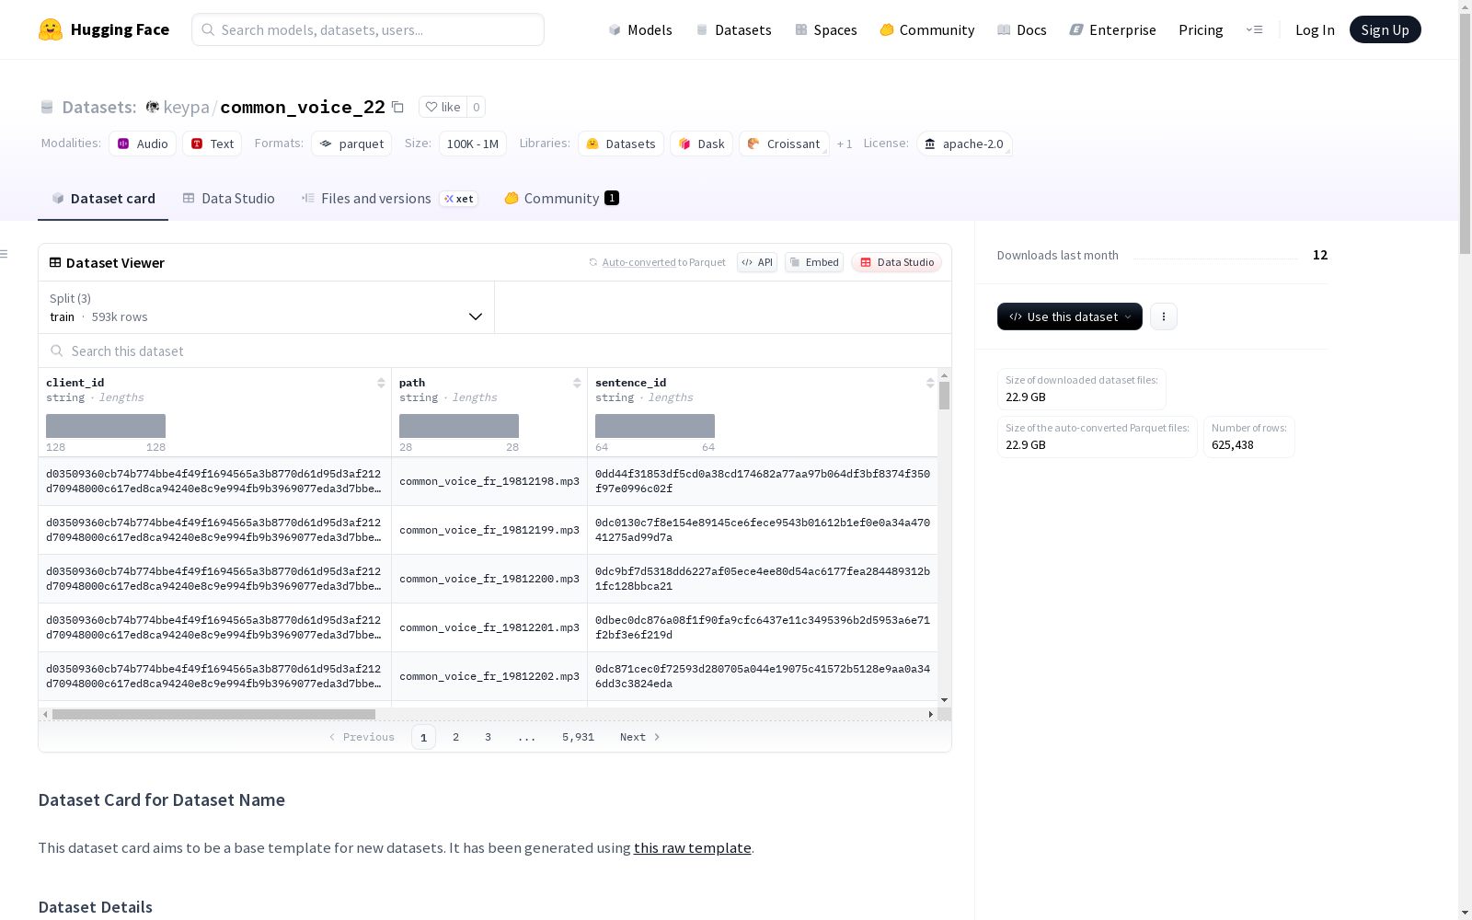Open Docs in the top navigation
This screenshot has height=920, width=1472.
[x=1021, y=29]
